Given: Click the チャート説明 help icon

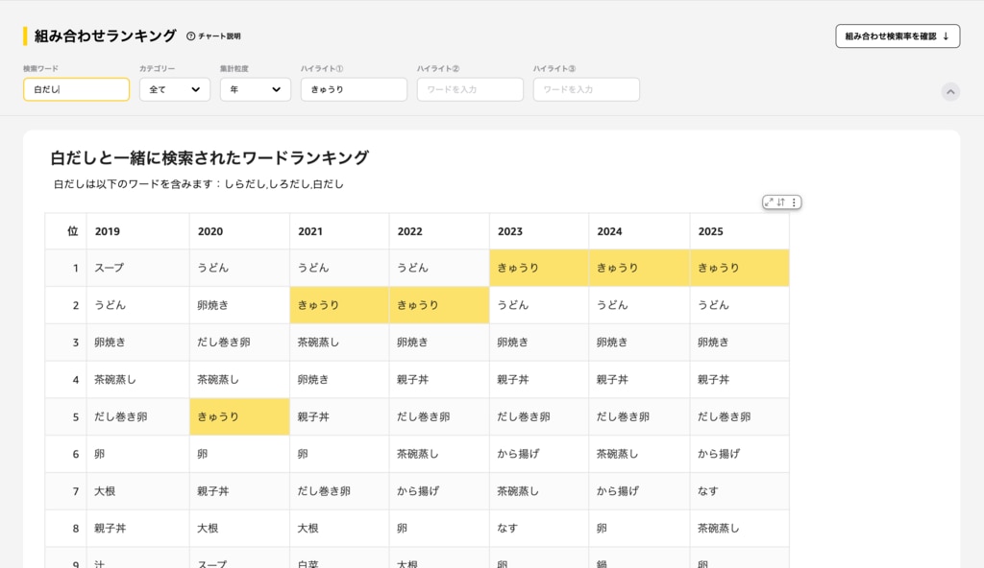Looking at the screenshot, I should point(190,36).
